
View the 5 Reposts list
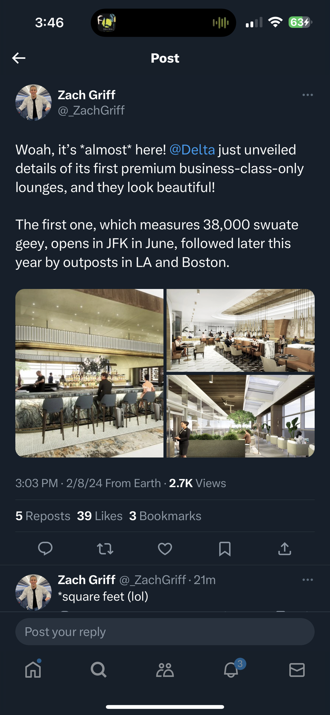43,516
